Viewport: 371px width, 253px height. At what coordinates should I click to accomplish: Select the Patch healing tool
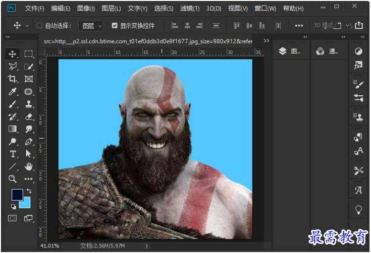click(28, 91)
